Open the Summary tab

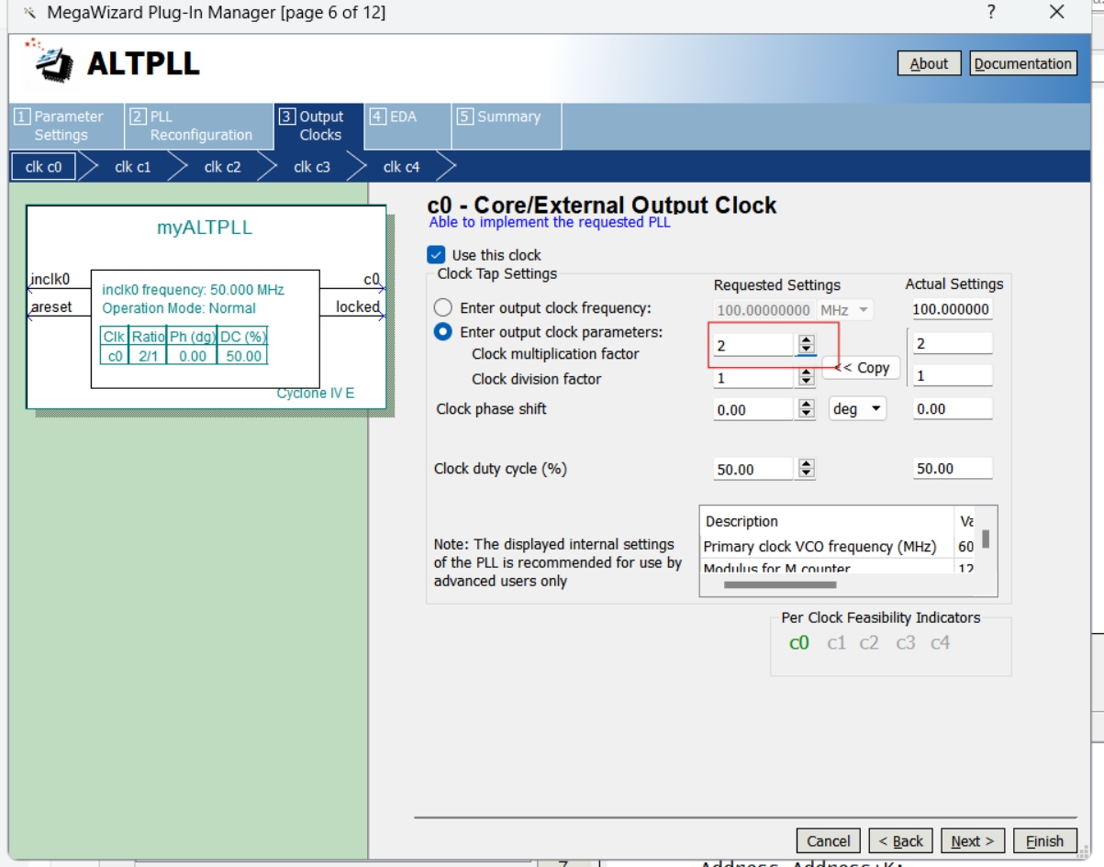[506, 126]
